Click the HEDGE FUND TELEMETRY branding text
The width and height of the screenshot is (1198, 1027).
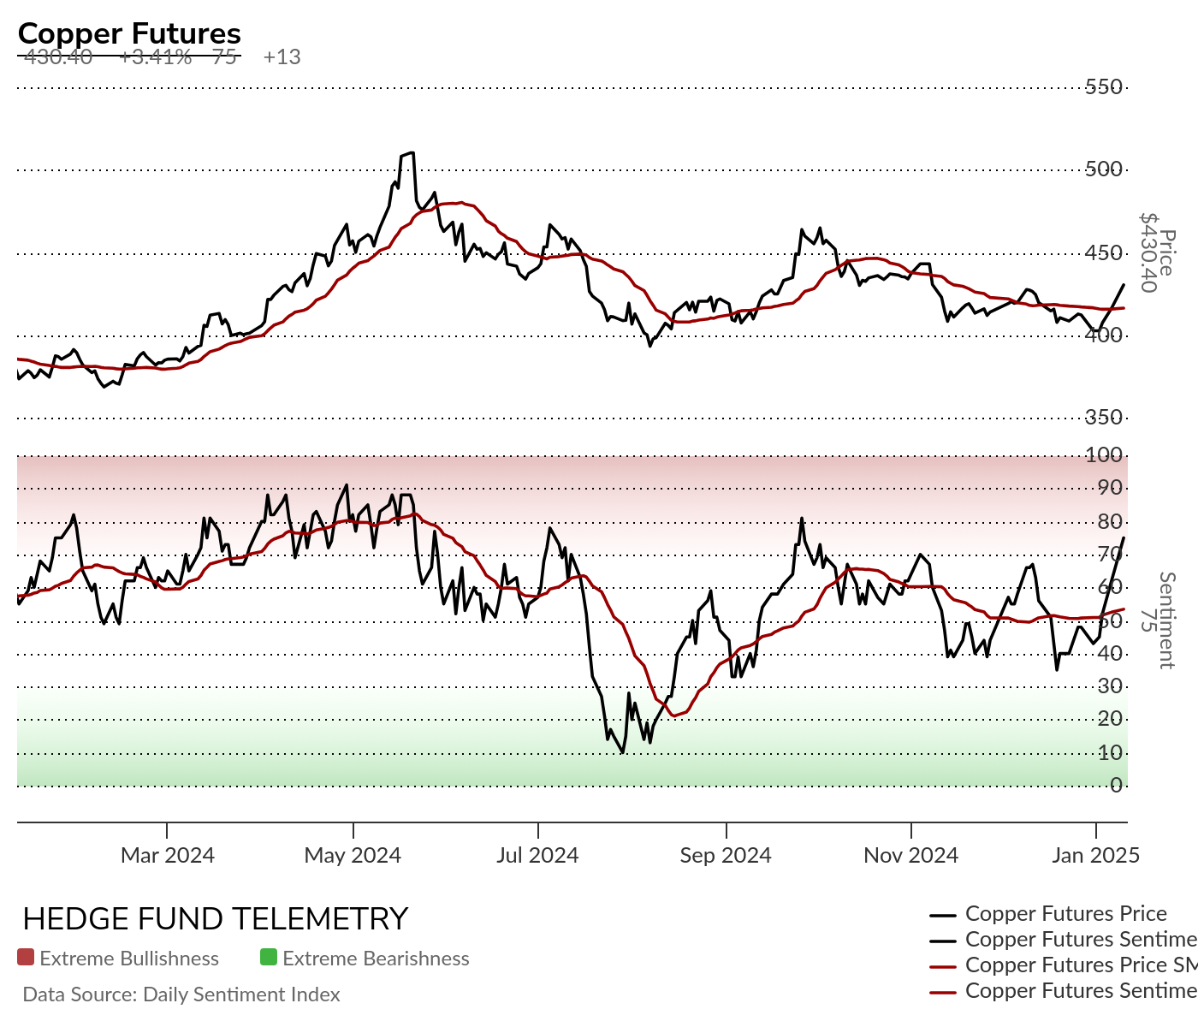click(216, 918)
